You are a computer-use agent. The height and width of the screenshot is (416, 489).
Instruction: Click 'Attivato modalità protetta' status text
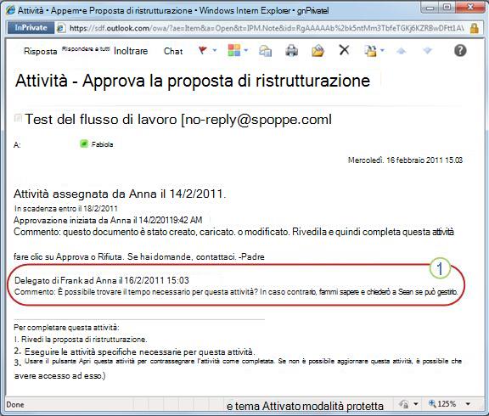[x=323, y=407]
